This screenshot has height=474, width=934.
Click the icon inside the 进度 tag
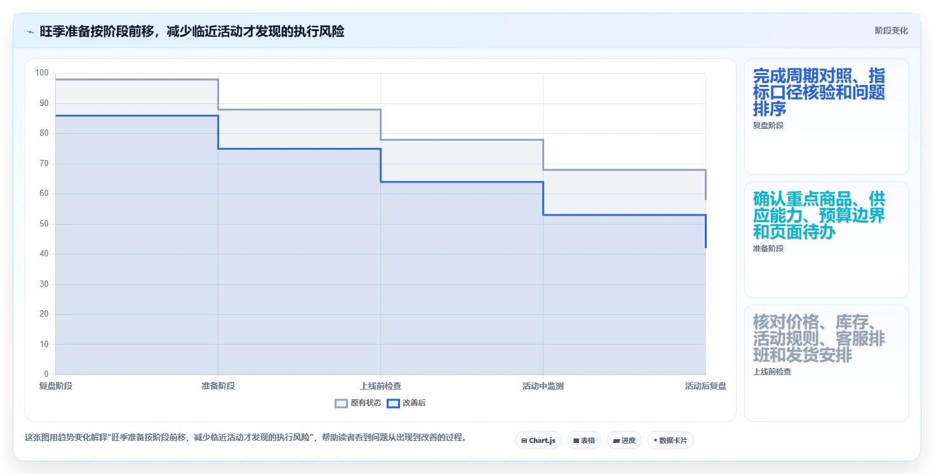tap(616, 440)
